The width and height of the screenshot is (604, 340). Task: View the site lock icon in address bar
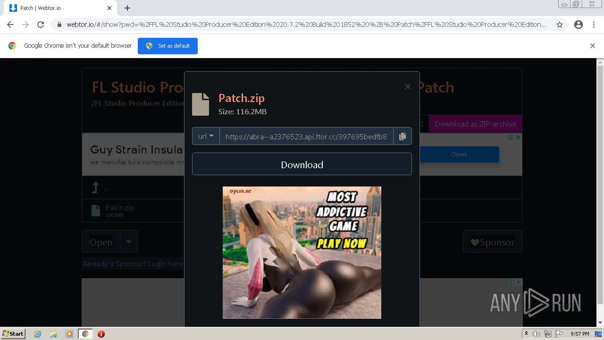59,25
